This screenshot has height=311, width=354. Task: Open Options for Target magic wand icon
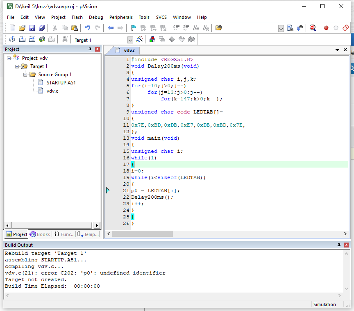point(139,39)
